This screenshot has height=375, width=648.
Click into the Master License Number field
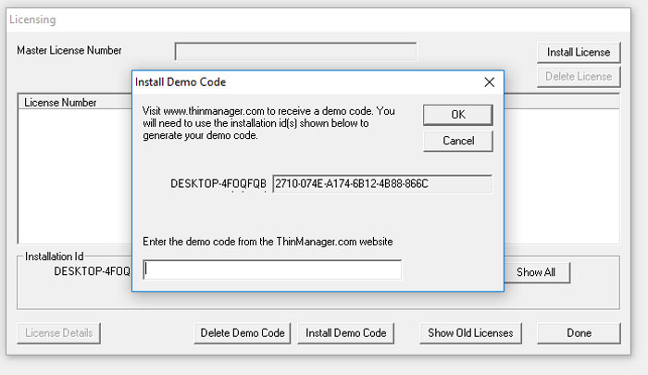click(295, 51)
